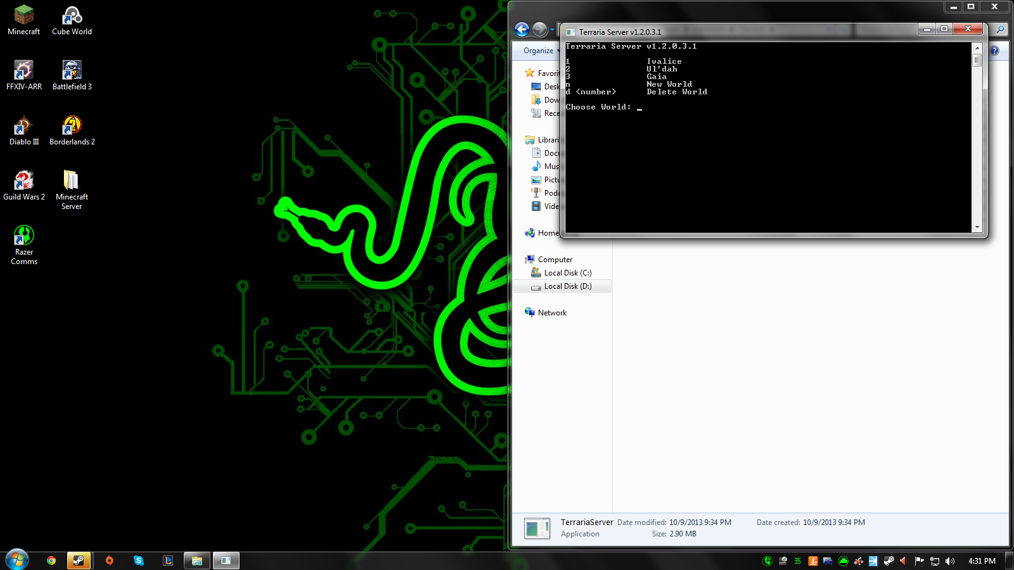Screen dimensions: 1014x570
Task: Click the Back arrow in Explorer
Action: coord(522,29)
